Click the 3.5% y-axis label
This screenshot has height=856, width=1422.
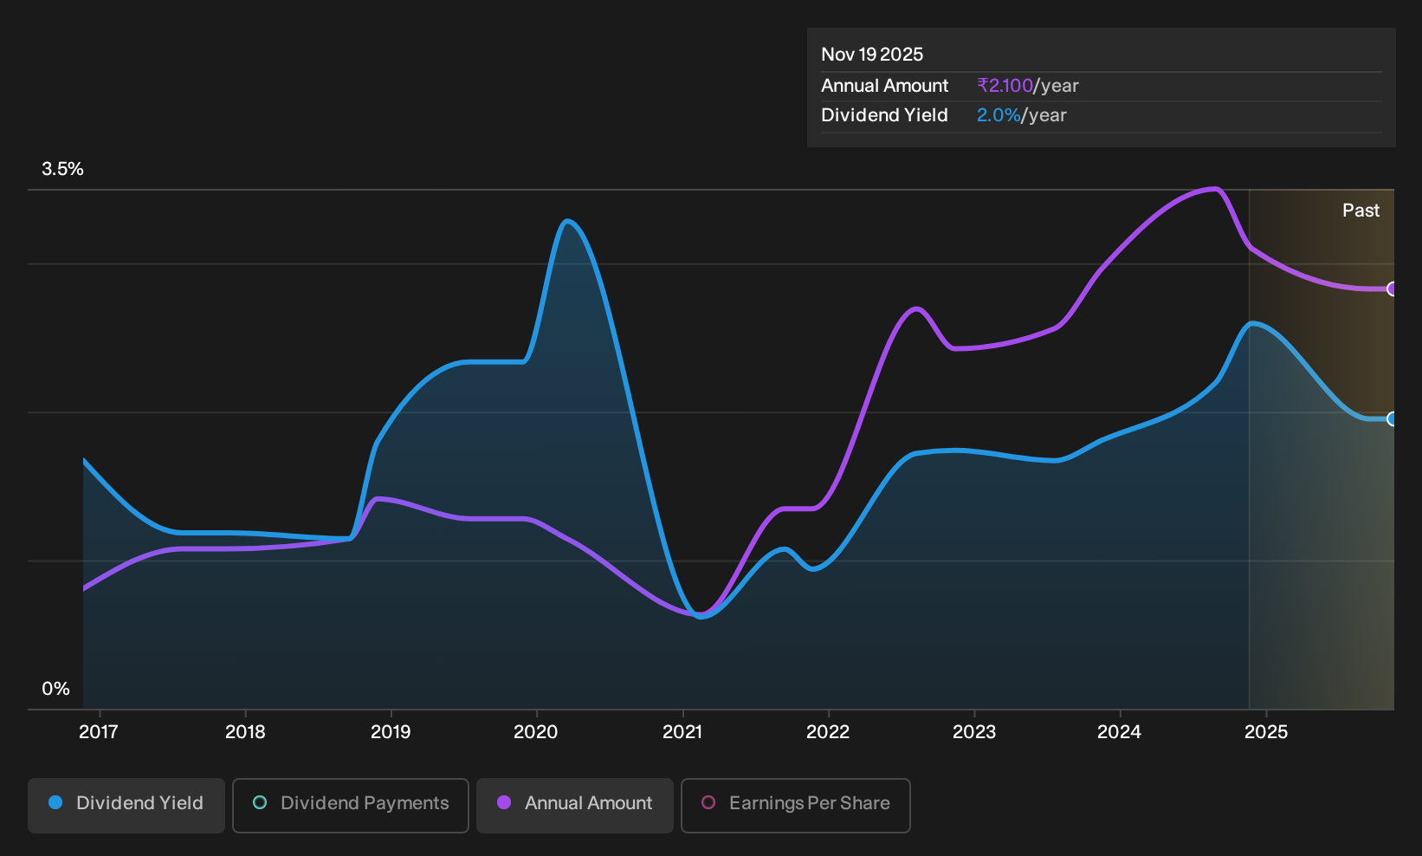(62, 169)
